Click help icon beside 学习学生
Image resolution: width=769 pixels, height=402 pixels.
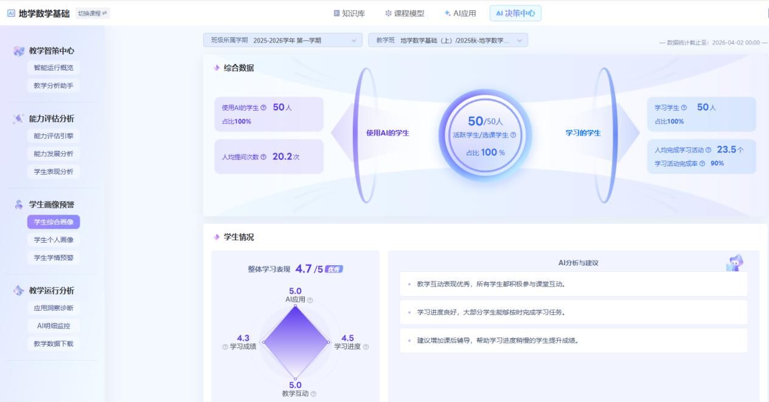coord(684,108)
